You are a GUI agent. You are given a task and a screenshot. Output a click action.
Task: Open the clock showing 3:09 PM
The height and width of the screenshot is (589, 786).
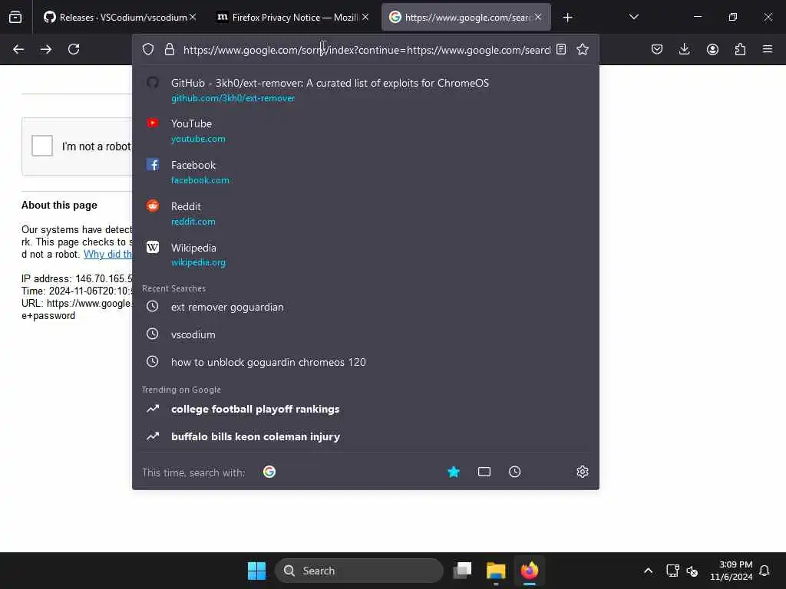pyautogui.click(x=732, y=571)
